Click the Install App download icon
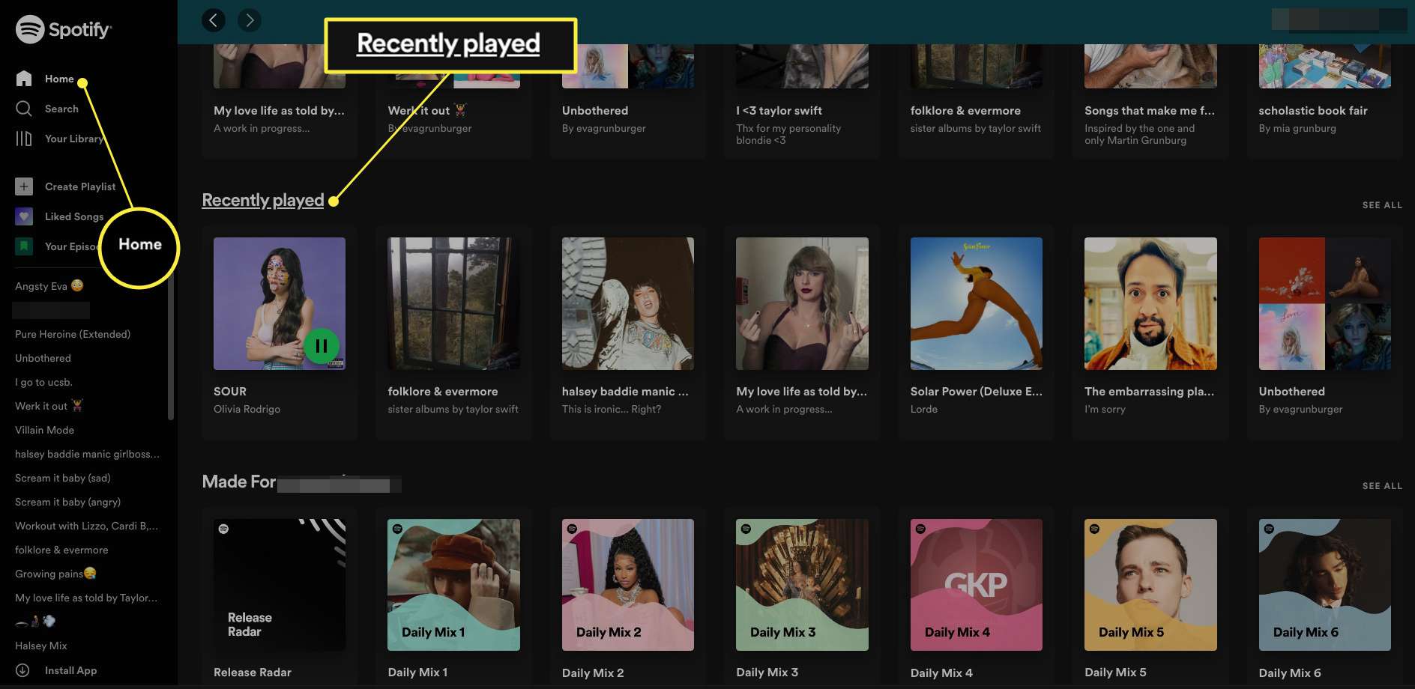Viewport: 1415px width, 689px height. coord(22,670)
